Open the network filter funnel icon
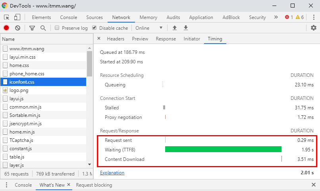 [32, 28]
